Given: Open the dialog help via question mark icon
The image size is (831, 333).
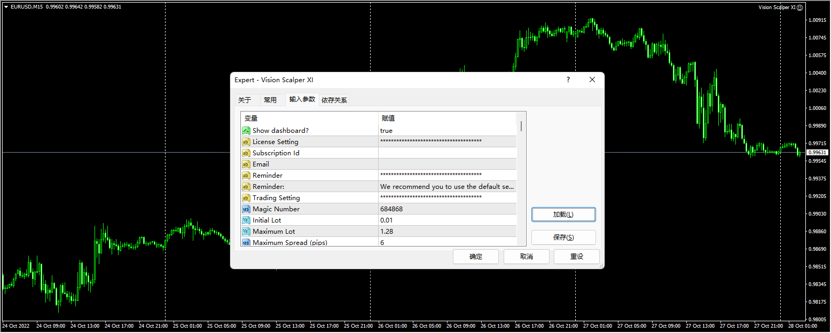Looking at the screenshot, I should coord(568,80).
